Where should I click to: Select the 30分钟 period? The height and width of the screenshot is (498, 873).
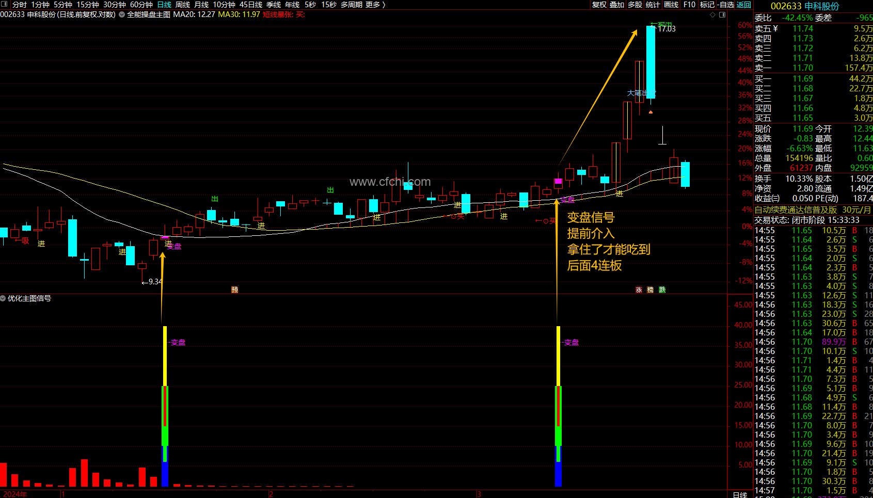pyautogui.click(x=115, y=5)
